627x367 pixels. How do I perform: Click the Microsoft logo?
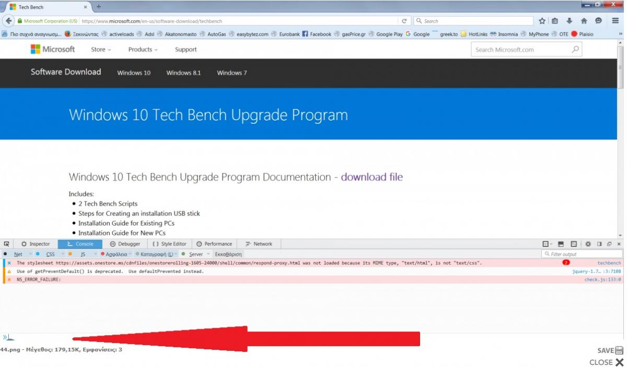(x=53, y=49)
